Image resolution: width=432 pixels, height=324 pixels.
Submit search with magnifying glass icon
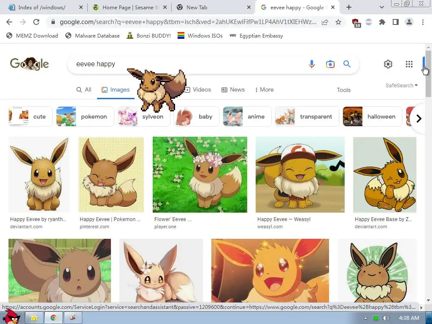(x=347, y=64)
